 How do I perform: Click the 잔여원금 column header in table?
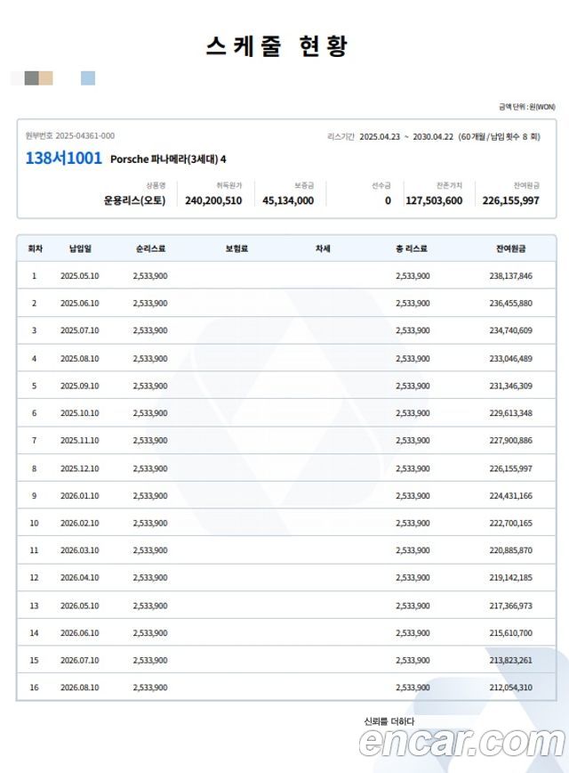point(510,248)
